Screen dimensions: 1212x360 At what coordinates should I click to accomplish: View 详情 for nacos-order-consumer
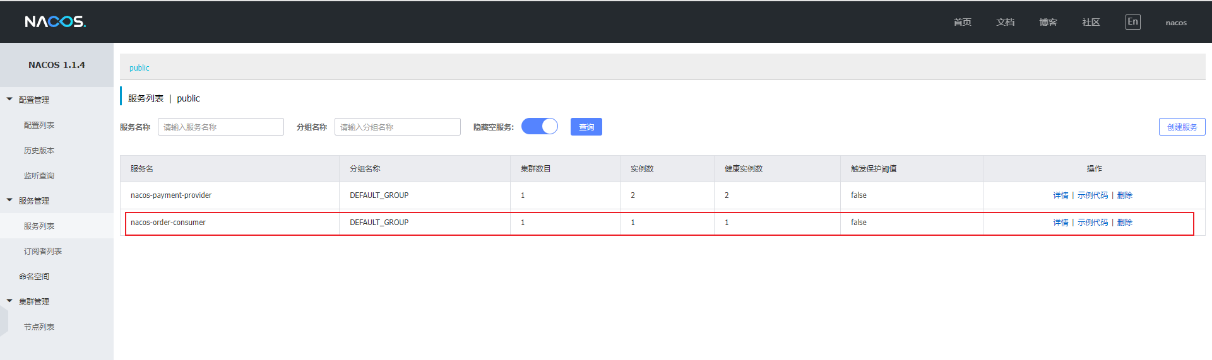pos(1060,223)
